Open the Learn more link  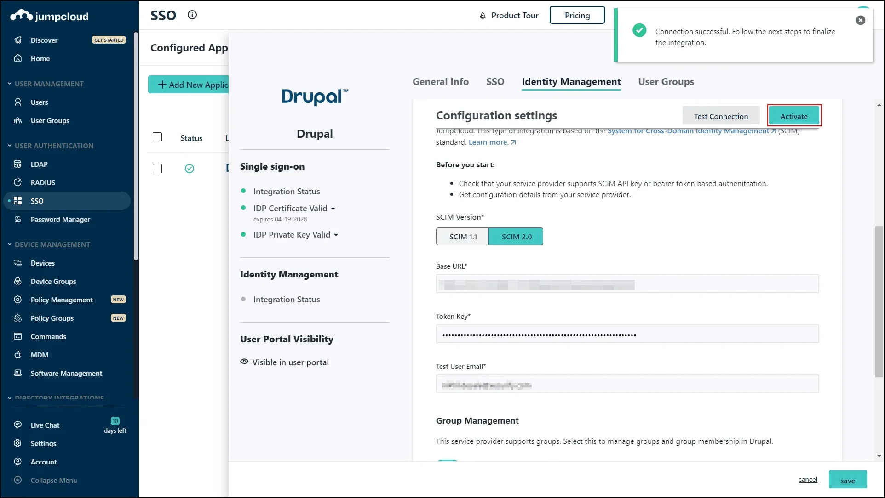492,142
